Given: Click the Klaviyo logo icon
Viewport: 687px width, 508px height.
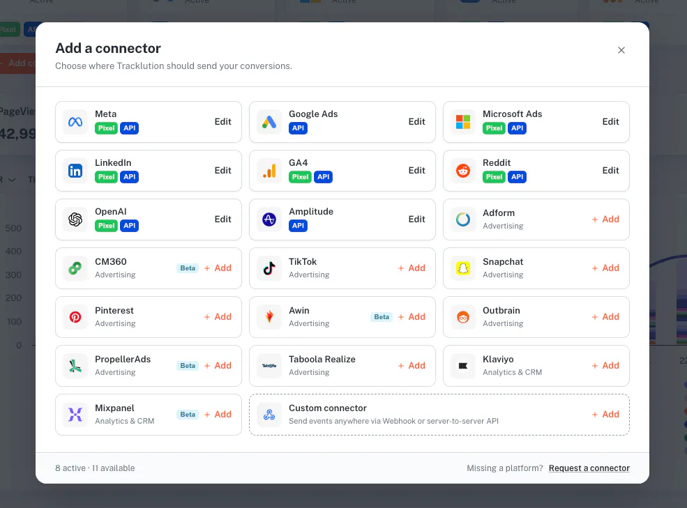Looking at the screenshot, I should coord(463,366).
